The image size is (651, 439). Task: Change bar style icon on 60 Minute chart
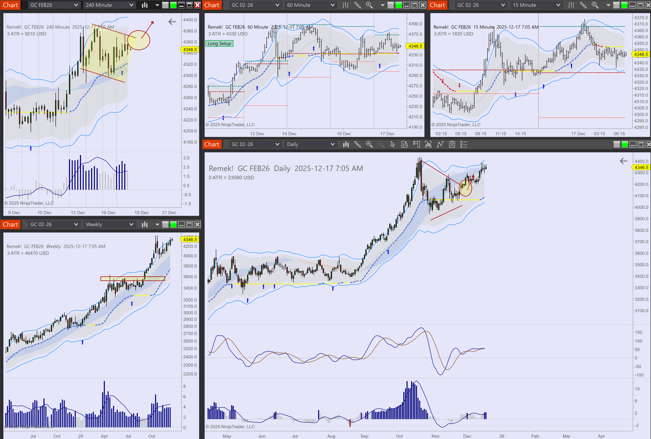(x=346, y=5)
